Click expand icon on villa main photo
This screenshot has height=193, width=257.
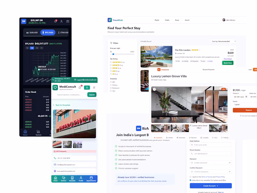(x=154, y=89)
